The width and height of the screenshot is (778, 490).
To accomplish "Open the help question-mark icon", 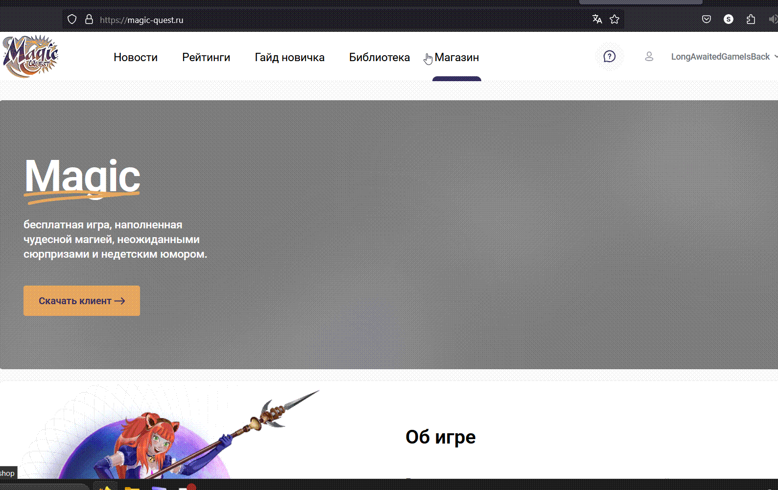I will coord(610,57).
